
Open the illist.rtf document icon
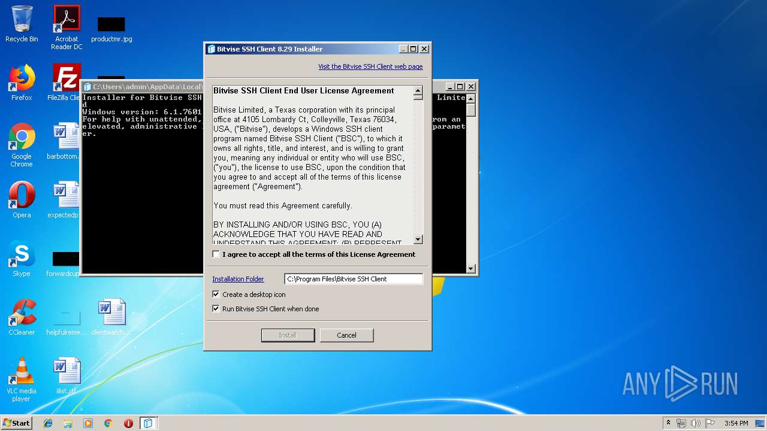(x=67, y=376)
